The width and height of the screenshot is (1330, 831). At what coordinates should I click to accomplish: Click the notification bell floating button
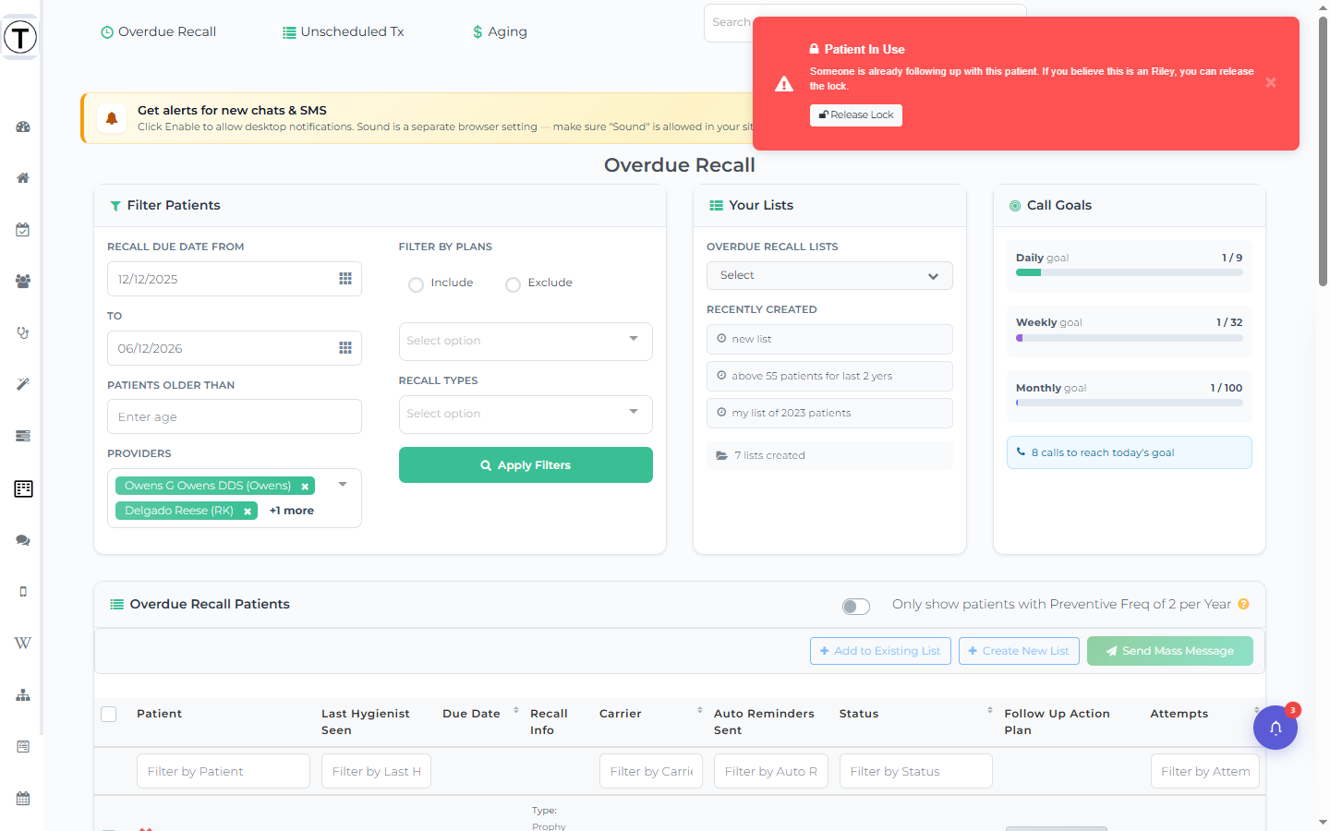click(x=1276, y=728)
